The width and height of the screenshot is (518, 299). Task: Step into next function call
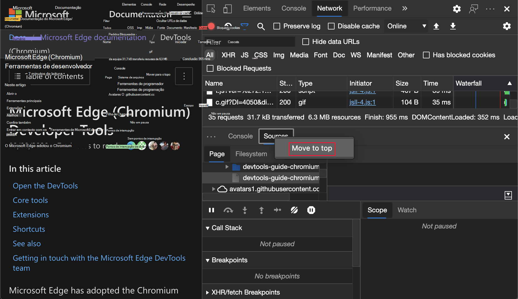pyautogui.click(x=245, y=210)
